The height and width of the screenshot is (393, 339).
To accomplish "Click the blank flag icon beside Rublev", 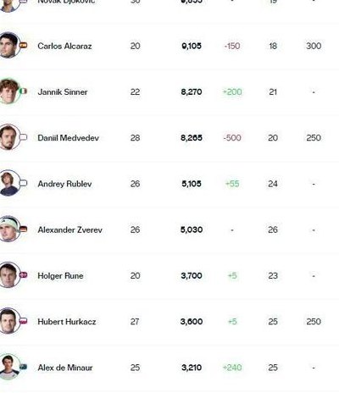I will click(x=23, y=184).
